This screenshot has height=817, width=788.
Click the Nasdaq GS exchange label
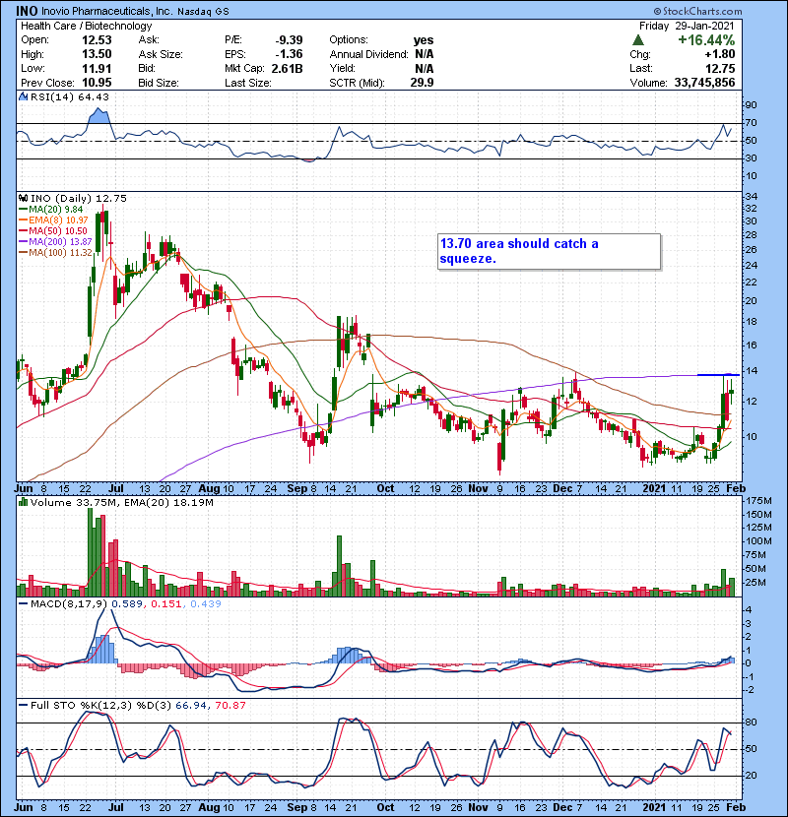coord(203,12)
